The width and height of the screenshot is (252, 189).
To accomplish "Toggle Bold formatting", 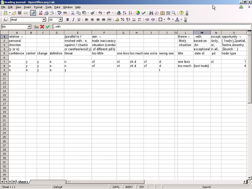I will 68,20.
